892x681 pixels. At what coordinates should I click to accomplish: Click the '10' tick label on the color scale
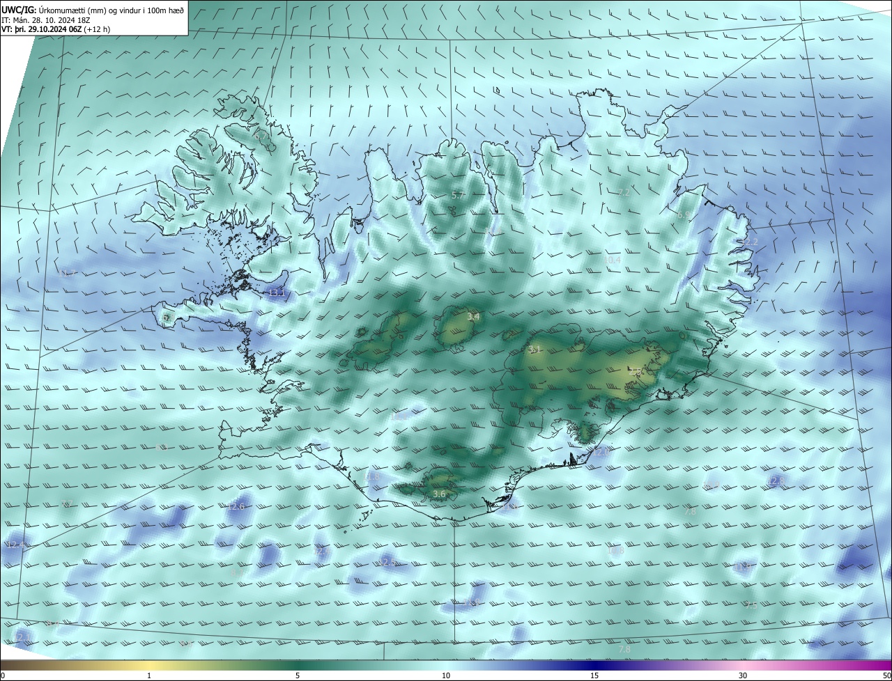coord(446,675)
